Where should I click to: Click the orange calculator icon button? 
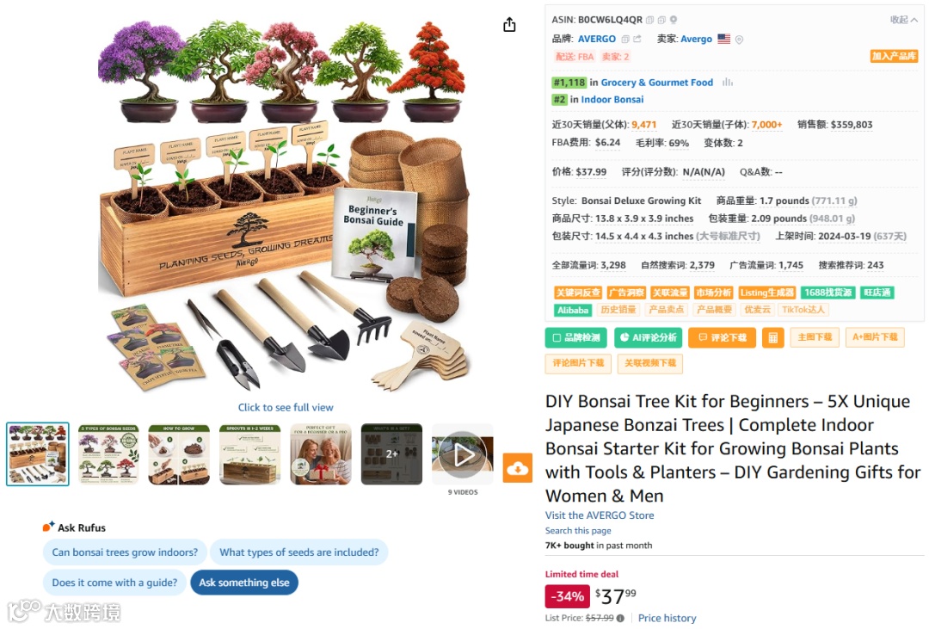pyautogui.click(x=772, y=338)
